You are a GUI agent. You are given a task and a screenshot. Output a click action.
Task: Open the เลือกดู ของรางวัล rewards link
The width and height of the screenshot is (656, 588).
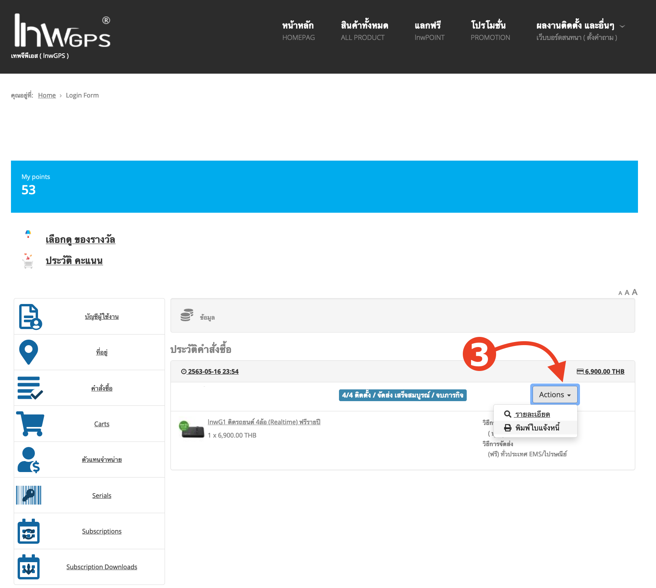pos(80,239)
